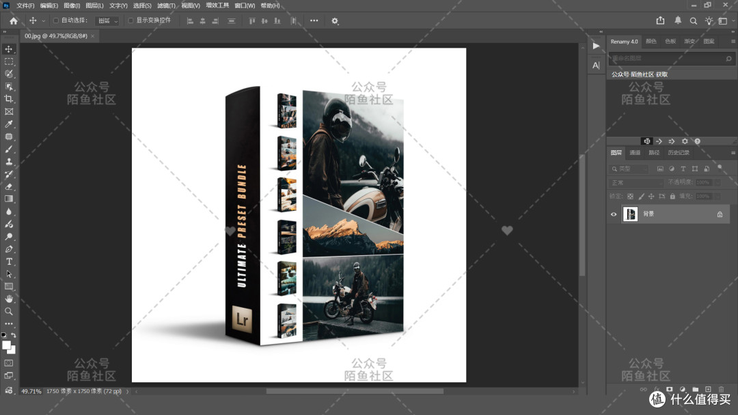Toggle lock all padlock in Layers panel
This screenshot has height=415, width=738.
[672, 197]
